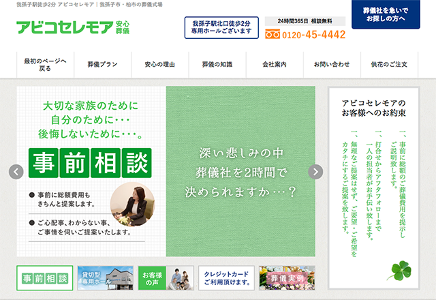436x300 pixels.
Task: Click the アビコセレモアのお客様へのお約束 heading
Action: pos(374,108)
